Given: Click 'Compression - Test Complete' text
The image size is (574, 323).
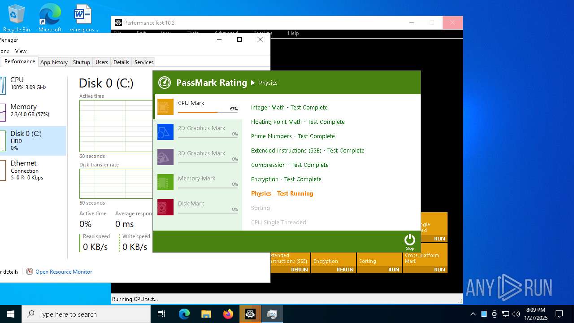Looking at the screenshot, I should (290, 165).
